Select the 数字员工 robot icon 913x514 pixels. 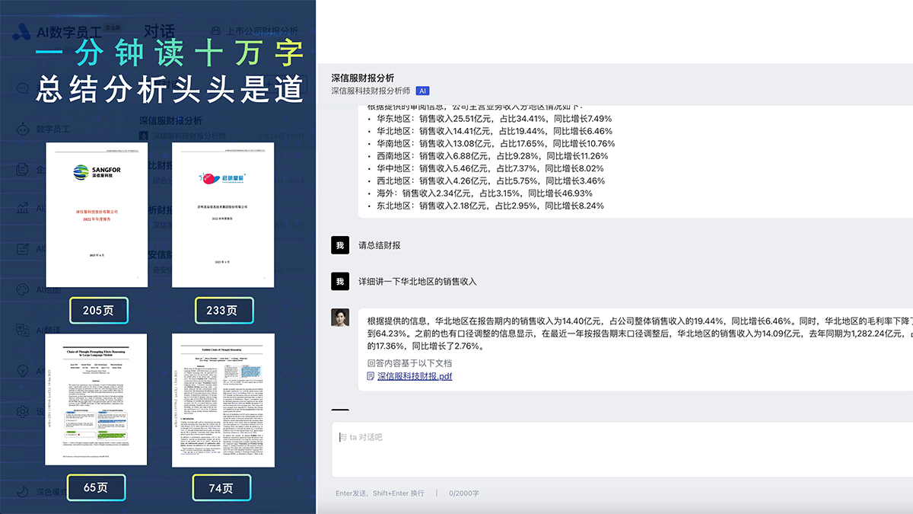[22, 129]
